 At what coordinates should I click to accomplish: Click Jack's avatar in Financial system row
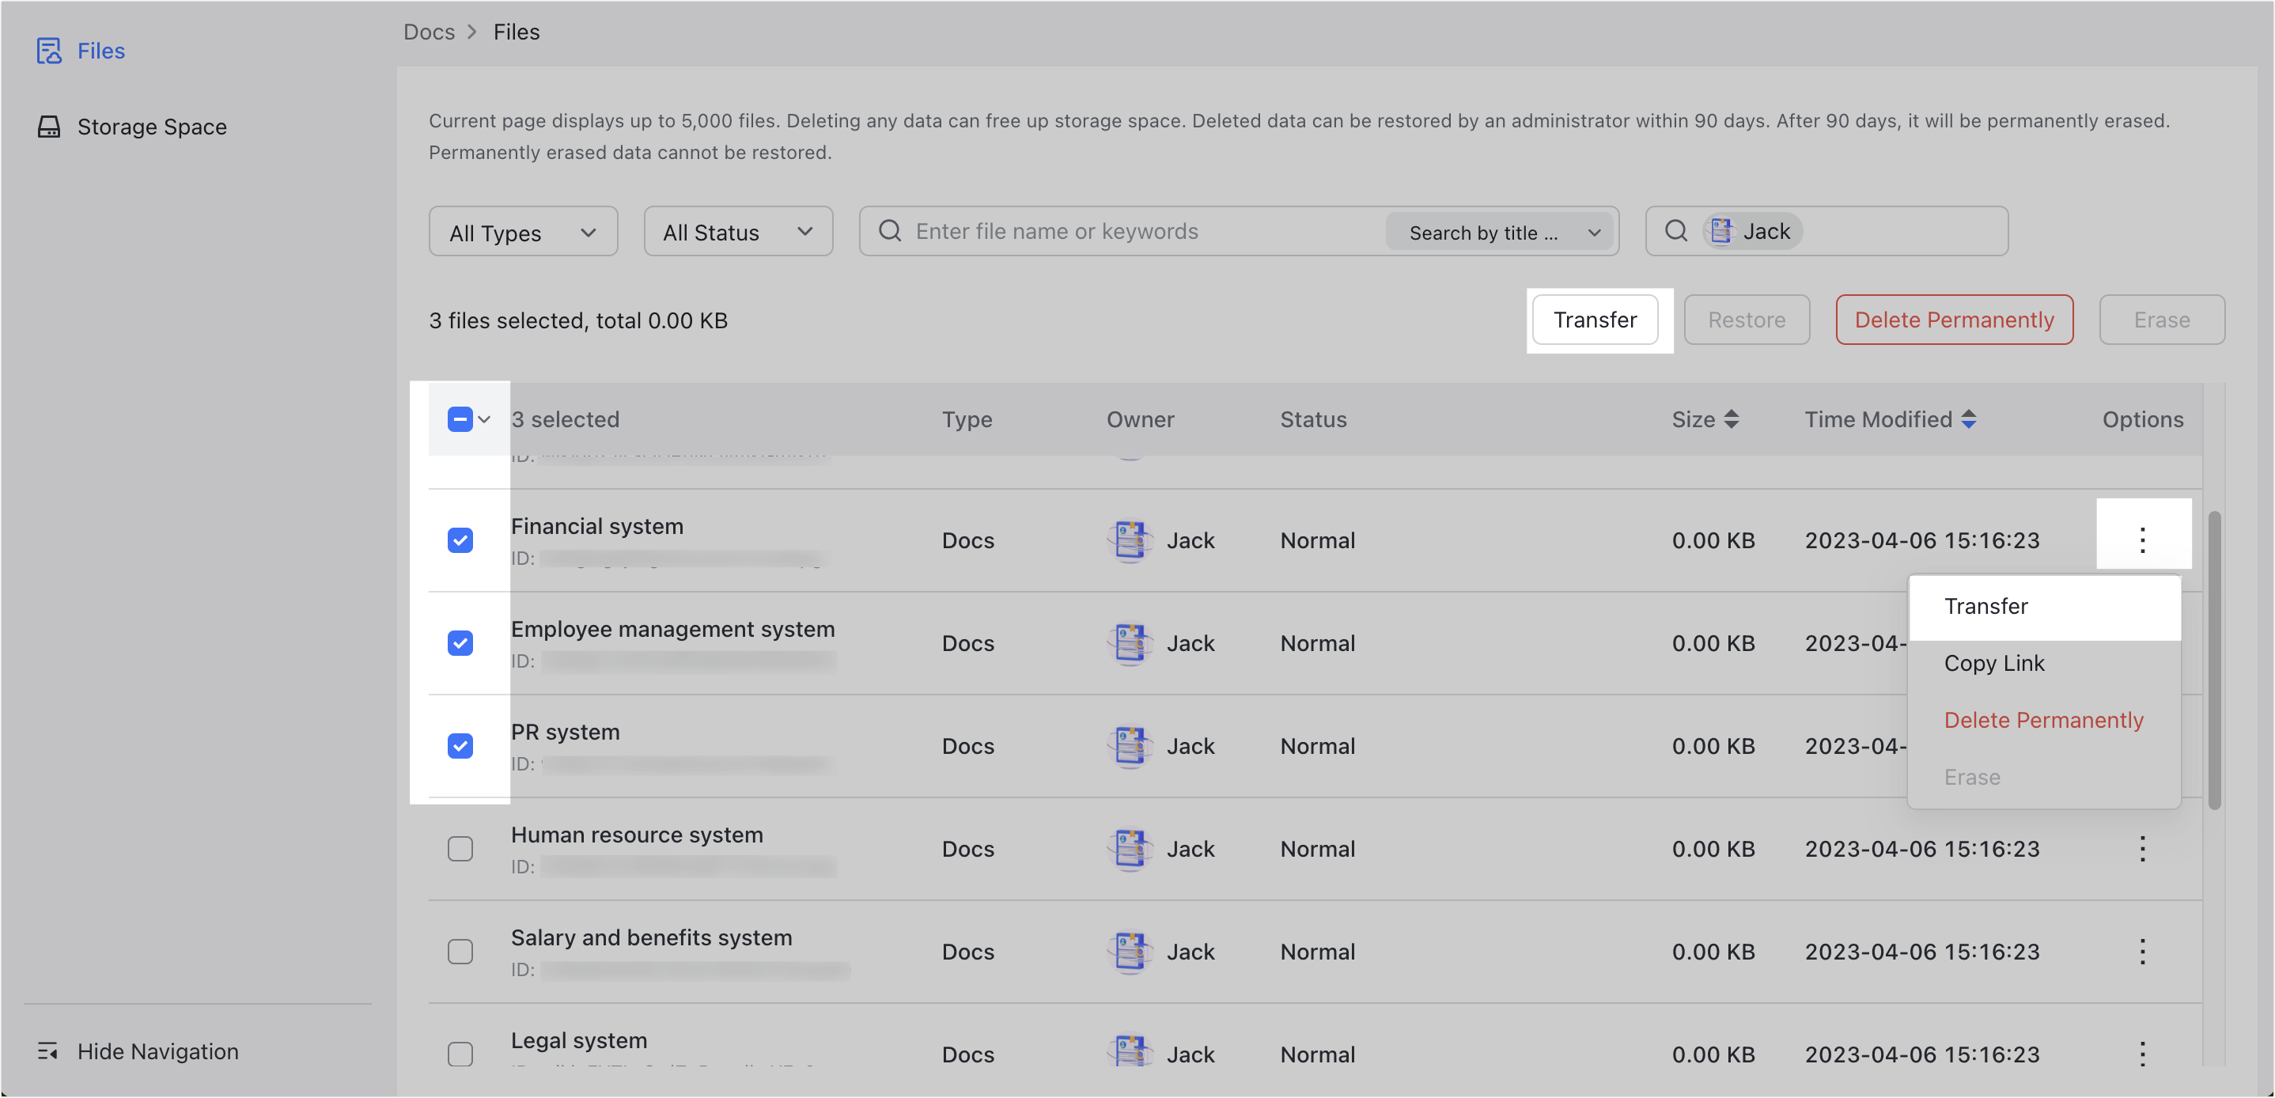(1130, 540)
